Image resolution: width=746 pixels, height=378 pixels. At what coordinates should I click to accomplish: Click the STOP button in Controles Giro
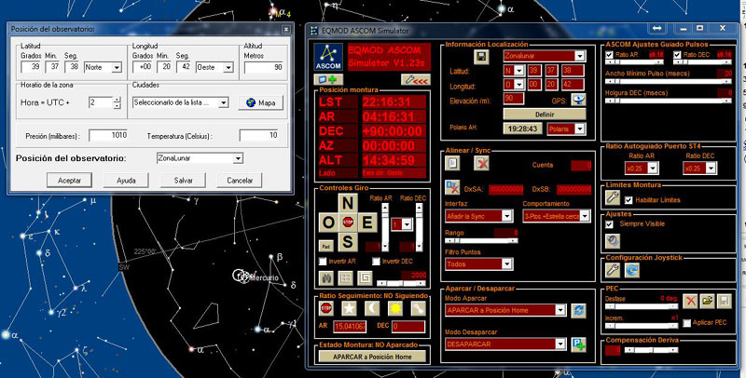(x=347, y=223)
